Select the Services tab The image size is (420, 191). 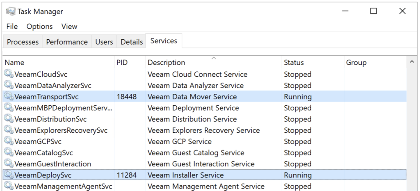pyautogui.click(x=164, y=41)
